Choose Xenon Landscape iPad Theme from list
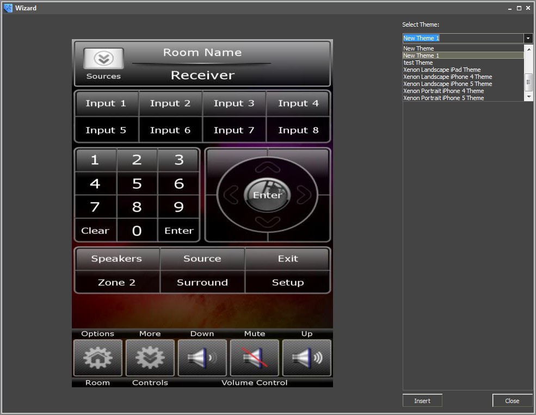The image size is (536, 415). pos(442,70)
